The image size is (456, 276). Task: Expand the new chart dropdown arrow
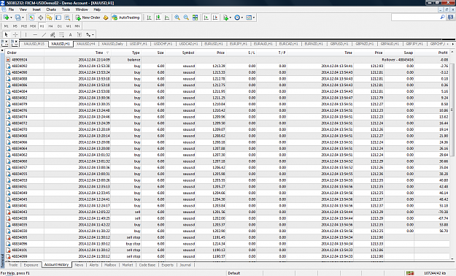point(11,18)
